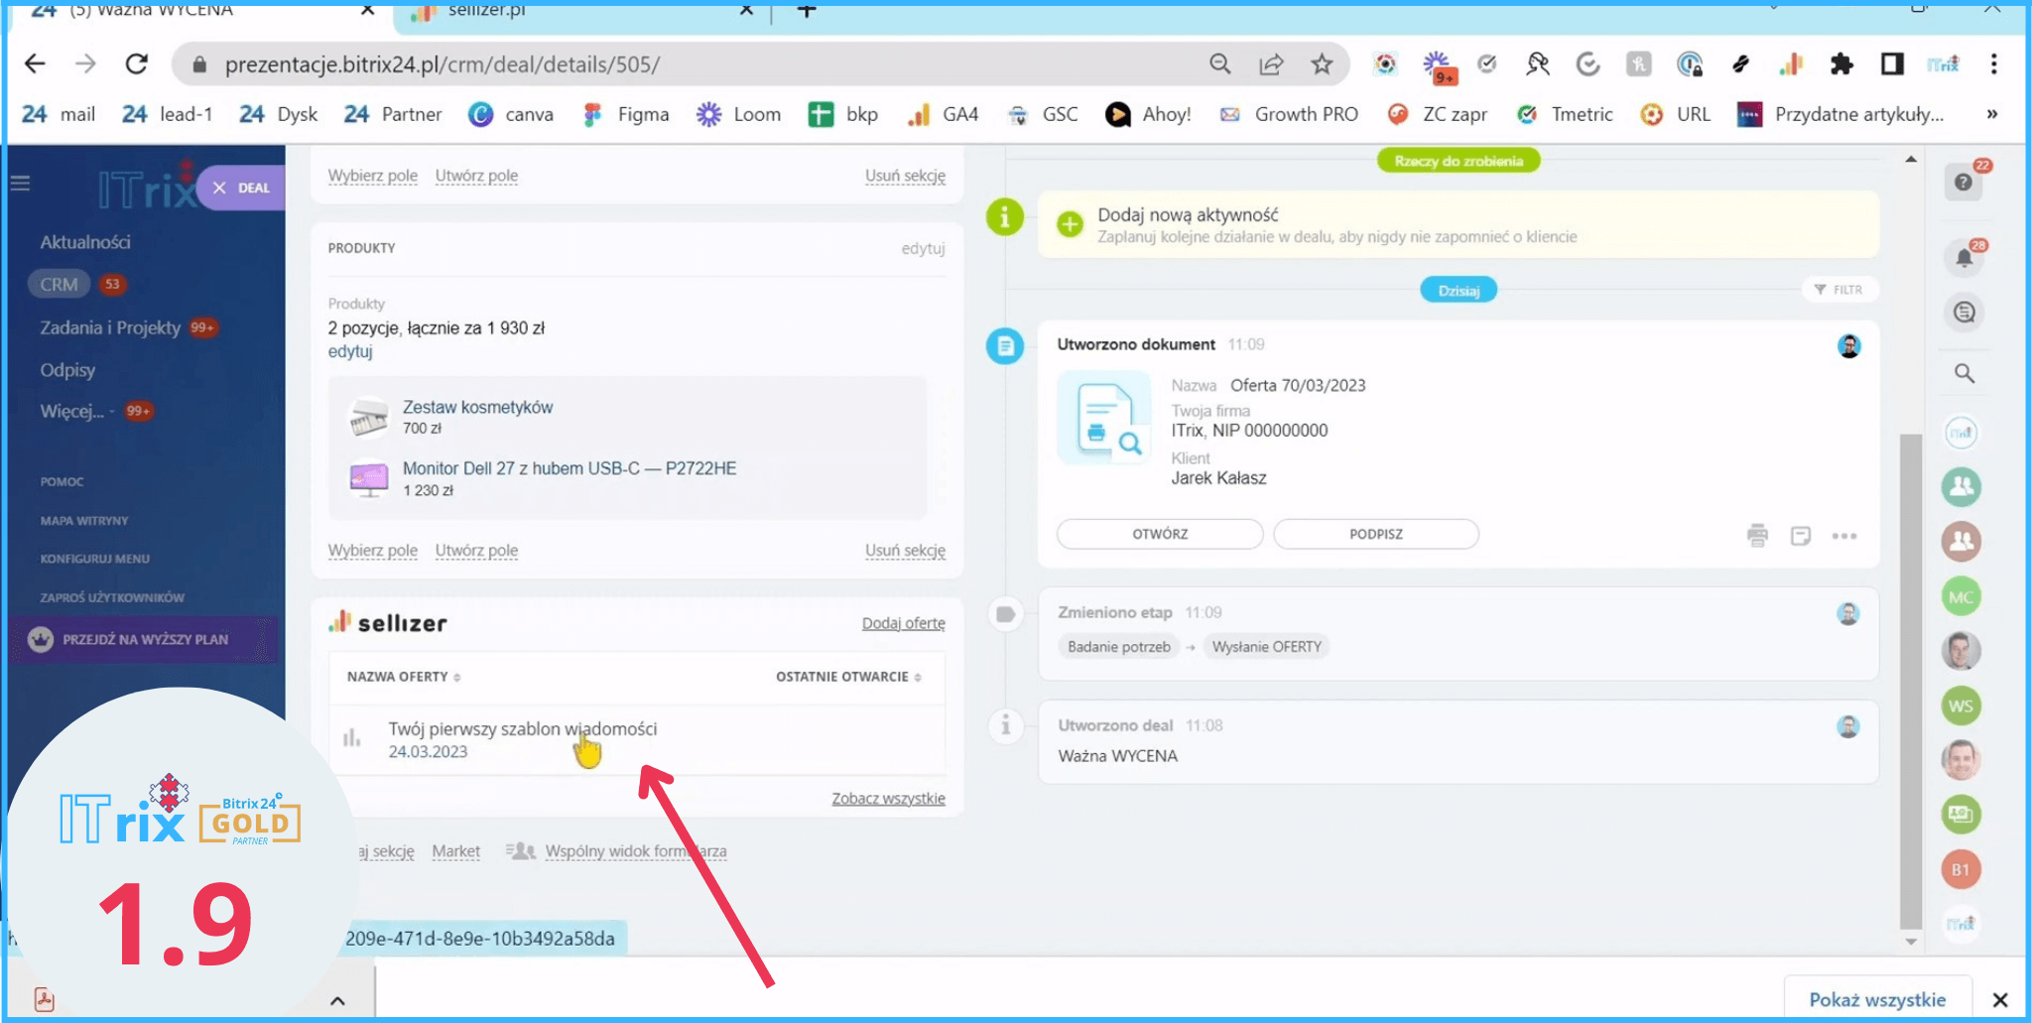Screen dimensions: 2032x1023
Task: Bookmark page with the star icon
Action: (x=1322, y=64)
